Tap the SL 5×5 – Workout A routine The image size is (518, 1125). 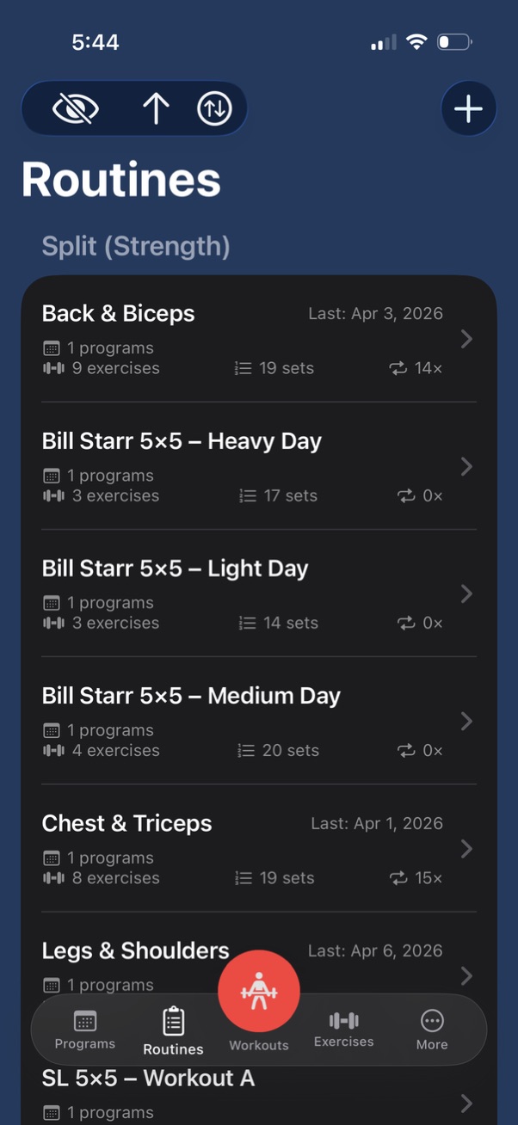[x=147, y=1078]
